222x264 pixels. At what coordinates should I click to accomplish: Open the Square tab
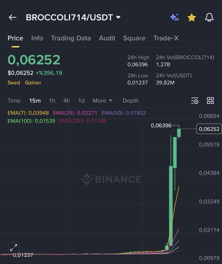(134, 38)
